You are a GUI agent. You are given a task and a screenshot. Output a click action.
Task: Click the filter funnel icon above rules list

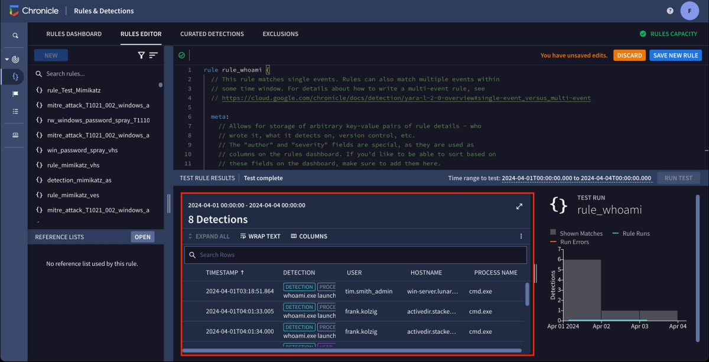pyautogui.click(x=141, y=56)
